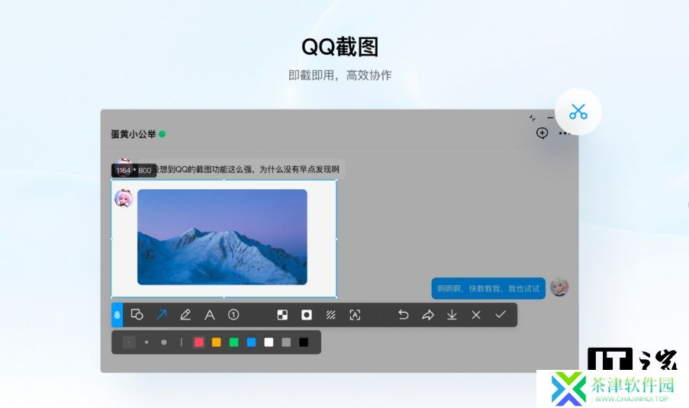Select the rectangle and ellipse shape tool
This screenshot has width=689, height=408.
(x=137, y=314)
